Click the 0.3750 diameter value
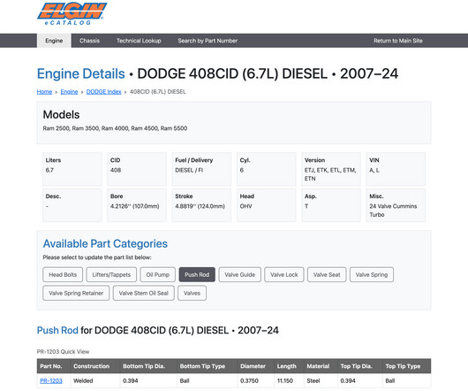This screenshot has width=468, height=391. coord(249,381)
